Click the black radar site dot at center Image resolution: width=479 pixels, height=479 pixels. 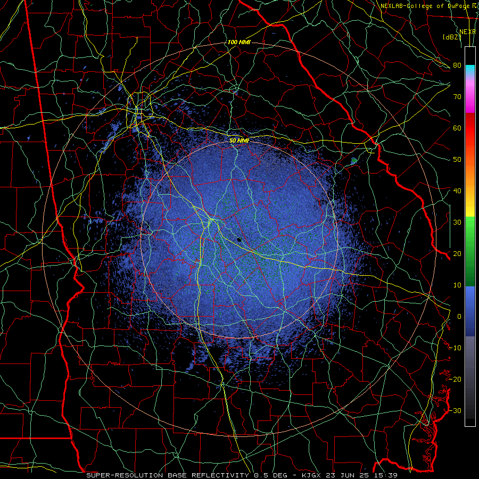239,240
